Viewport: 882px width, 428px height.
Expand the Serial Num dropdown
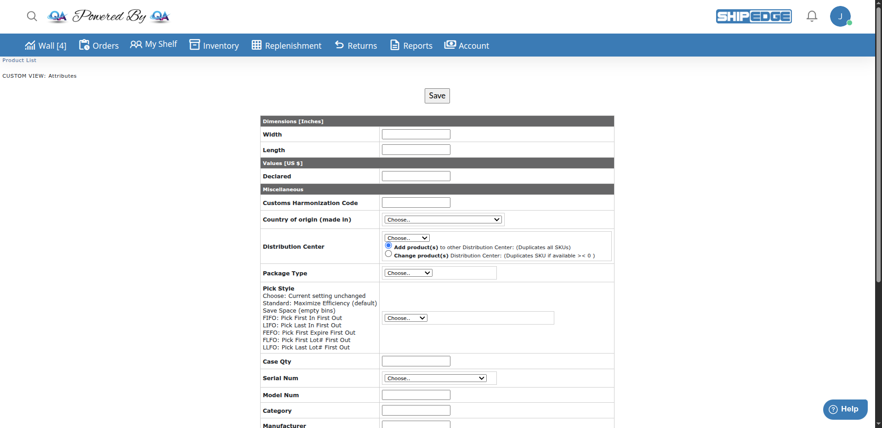[435, 378]
